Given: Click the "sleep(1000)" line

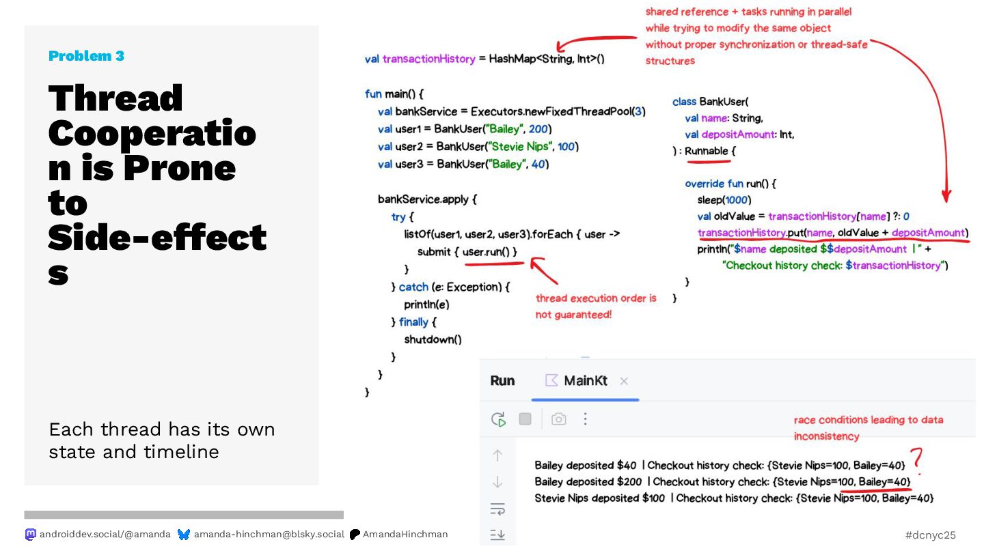Looking at the screenshot, I should pyautogui.click(x=724, y=200).
